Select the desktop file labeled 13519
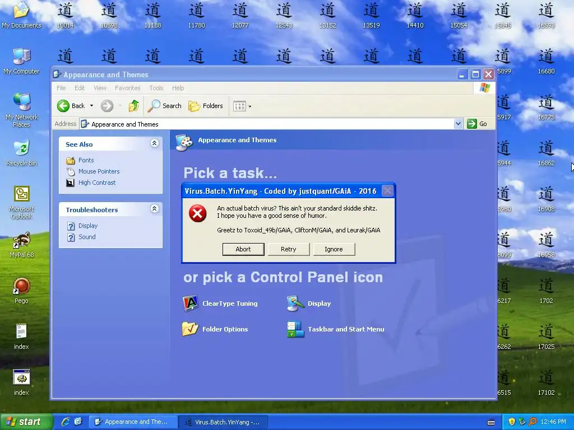 coord(371,15)
